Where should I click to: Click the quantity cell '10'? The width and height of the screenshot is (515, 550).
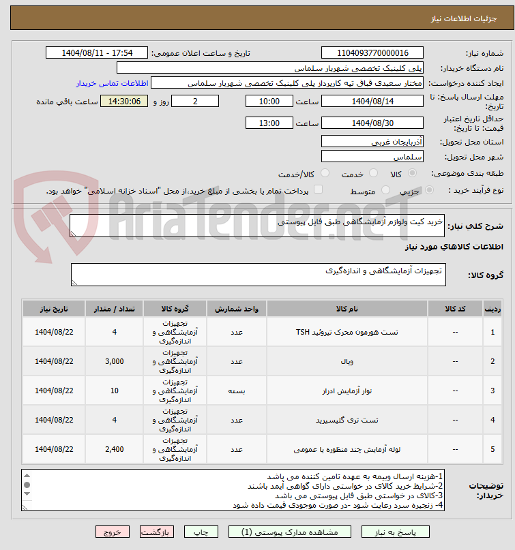point(114,391)
